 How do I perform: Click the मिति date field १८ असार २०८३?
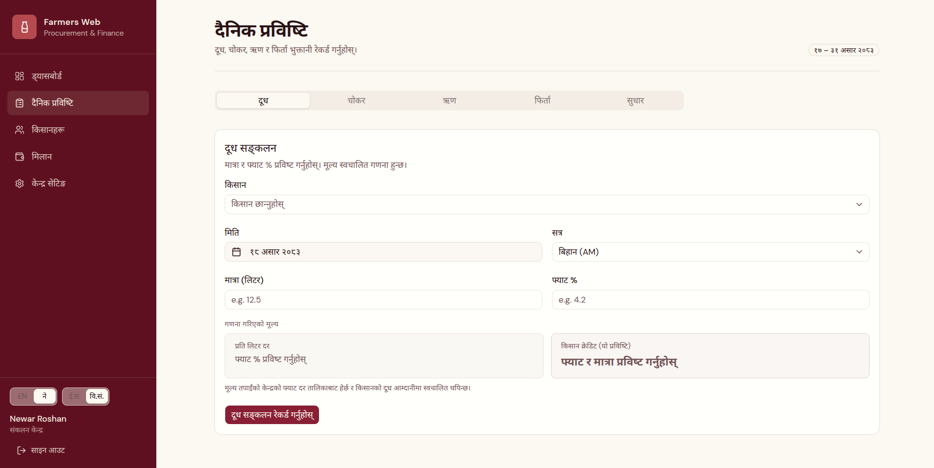(x=383, y=252)
